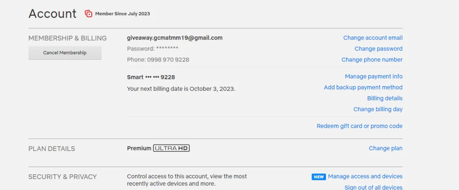Screen dimensions: 459x190
Task: Open Manage payment info
Action: pos(374,76)
